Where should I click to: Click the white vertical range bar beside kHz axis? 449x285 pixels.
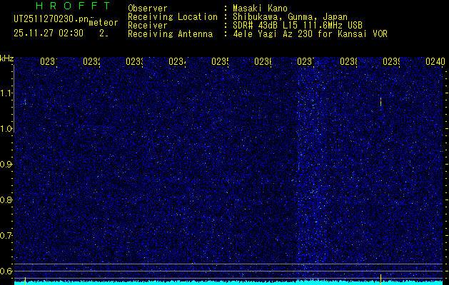pos(14,98)
